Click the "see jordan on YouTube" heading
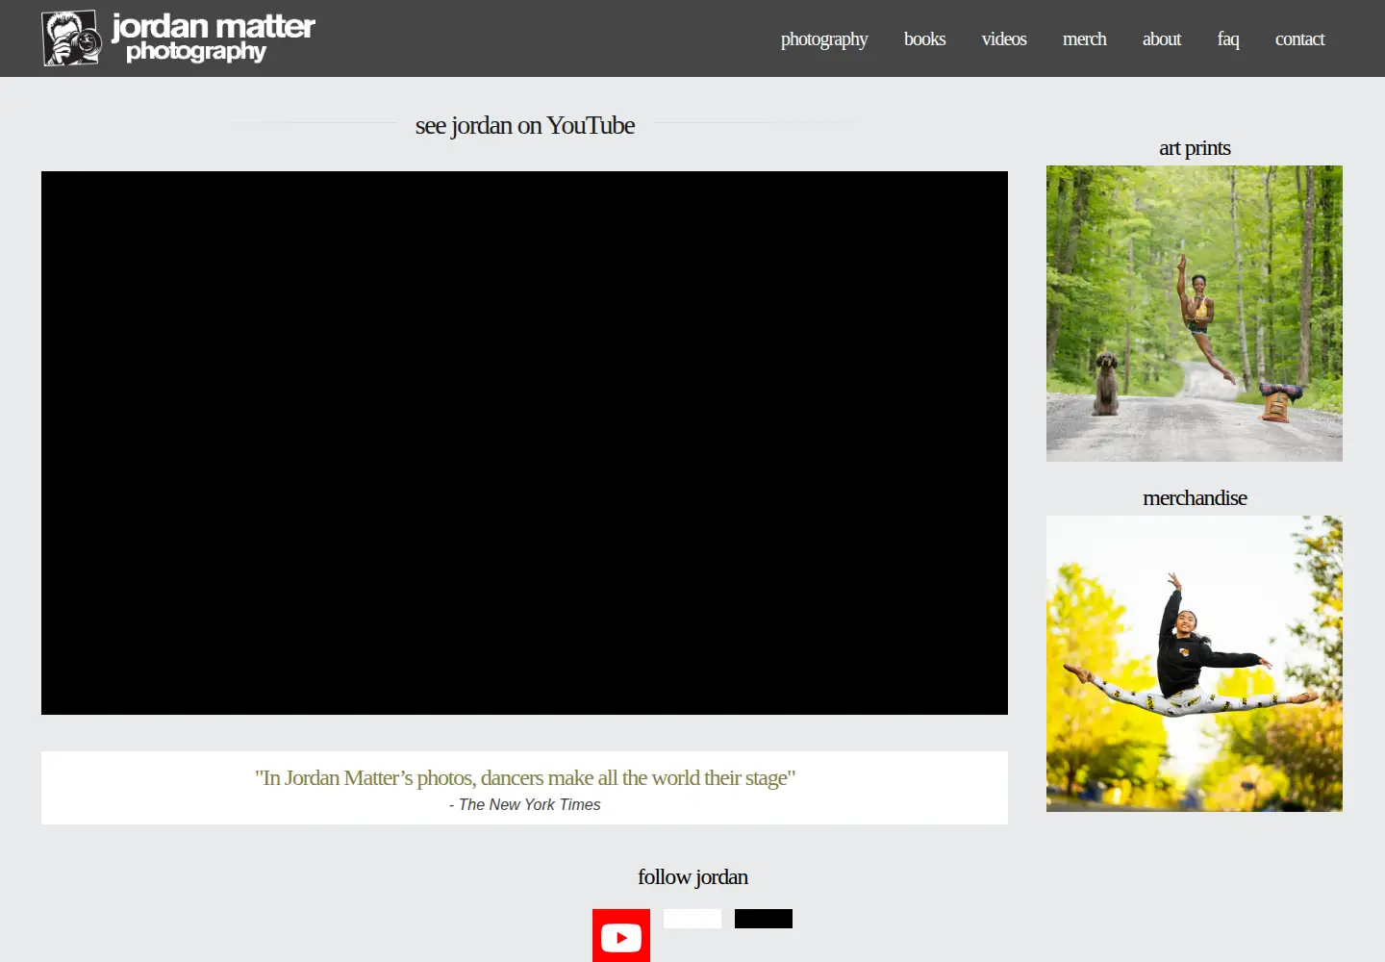This screenshot has width=1385, height=962. 525,126
